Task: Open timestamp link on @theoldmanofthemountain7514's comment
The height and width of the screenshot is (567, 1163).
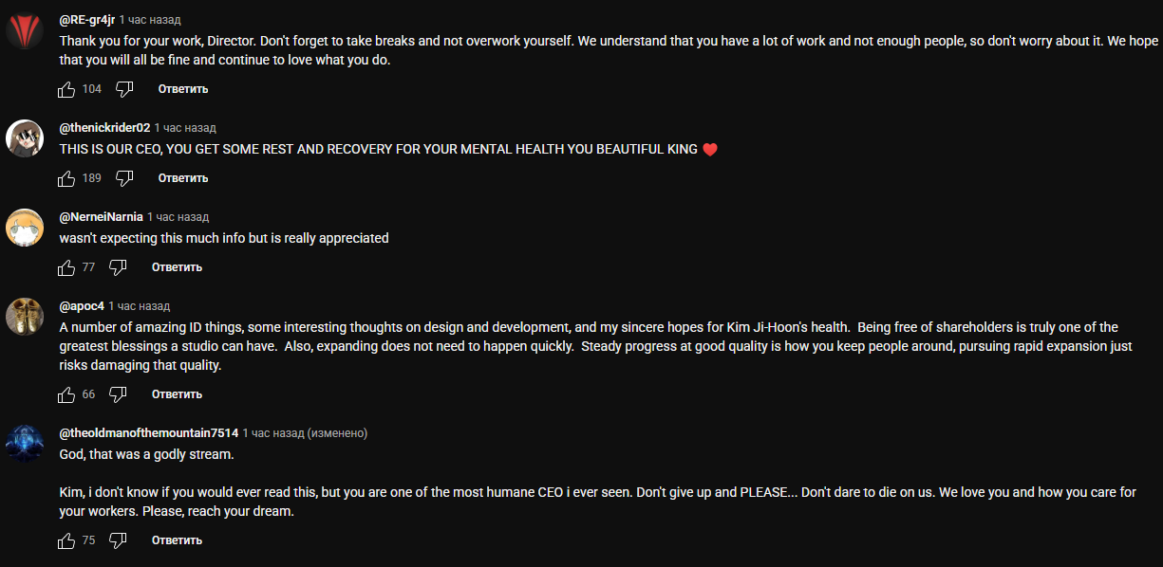Action: click(272, 433)
